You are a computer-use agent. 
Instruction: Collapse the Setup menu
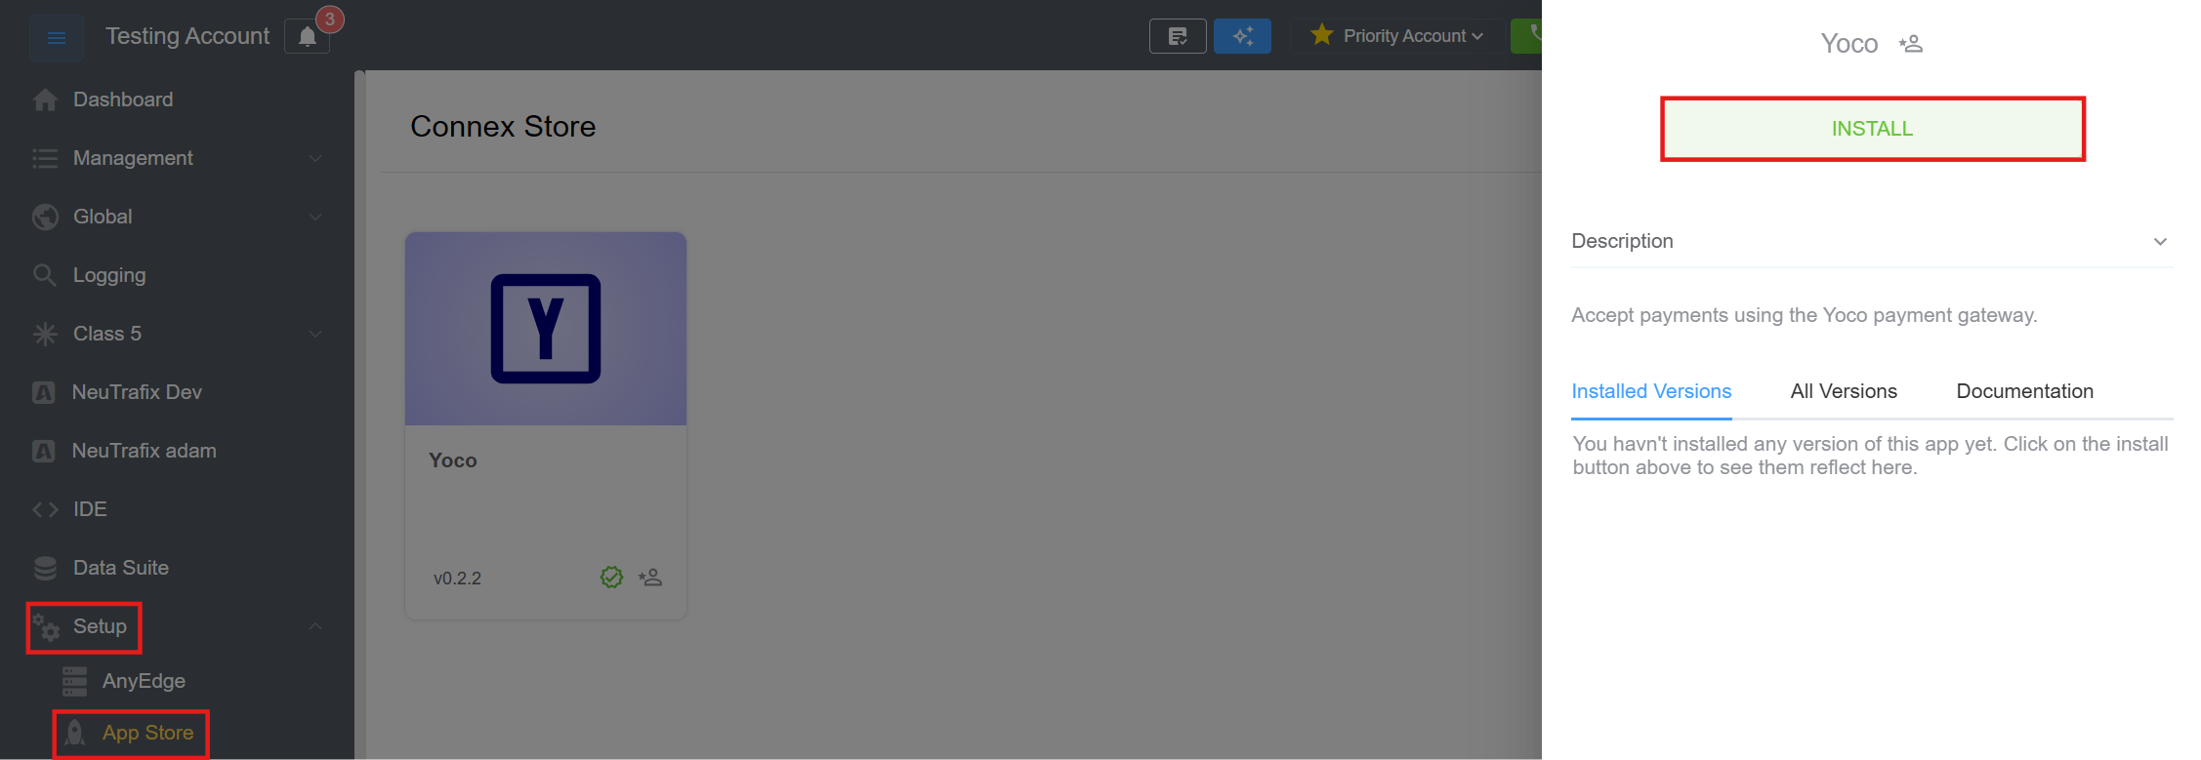(x=314, y=626)
